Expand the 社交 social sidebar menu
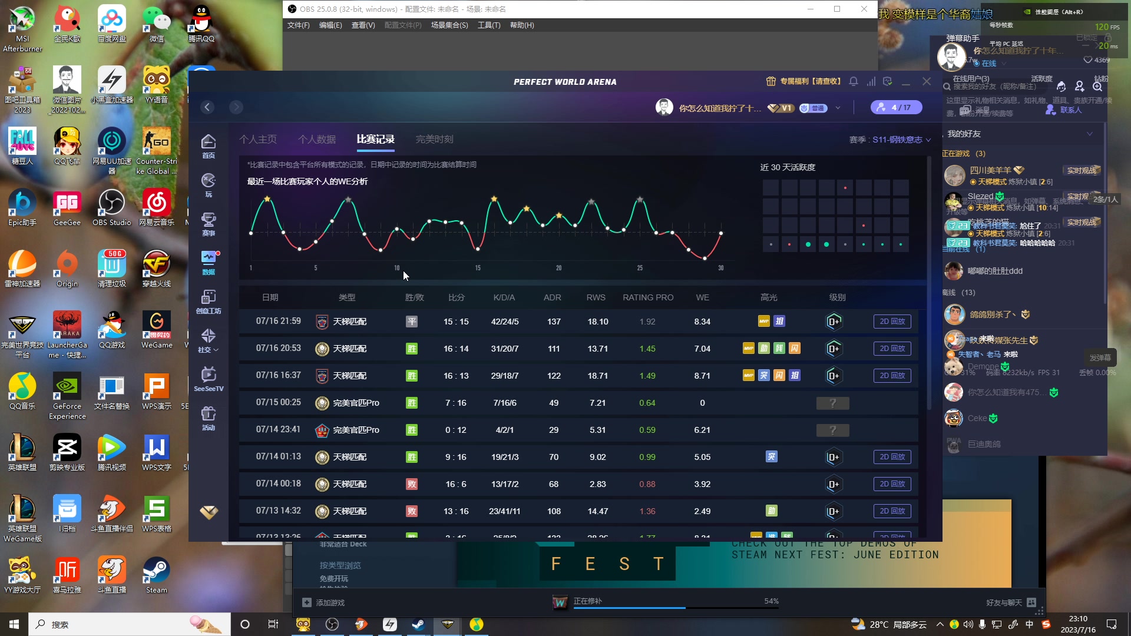The width and height of the screenshot is (1131, 636). point(209,340)
